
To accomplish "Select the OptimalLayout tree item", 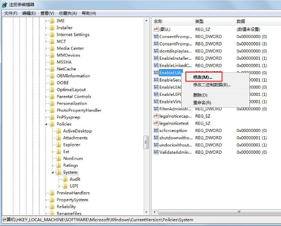I will (71, 90).
